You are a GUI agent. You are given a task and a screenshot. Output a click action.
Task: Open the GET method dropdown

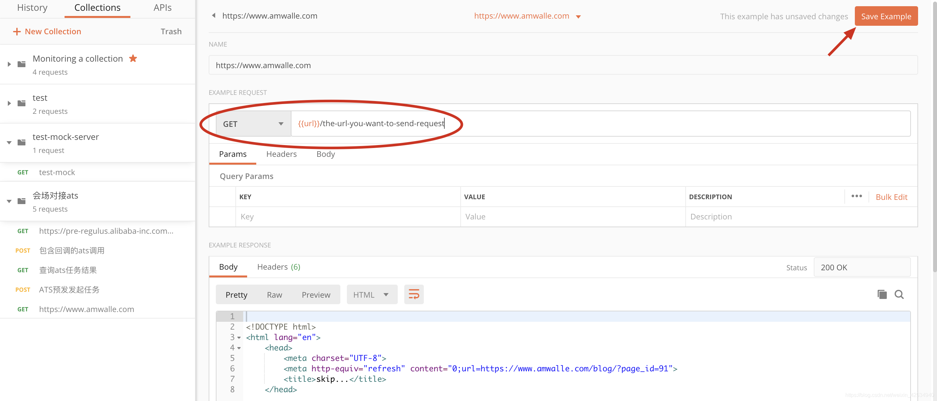click(x=254, y=124)
